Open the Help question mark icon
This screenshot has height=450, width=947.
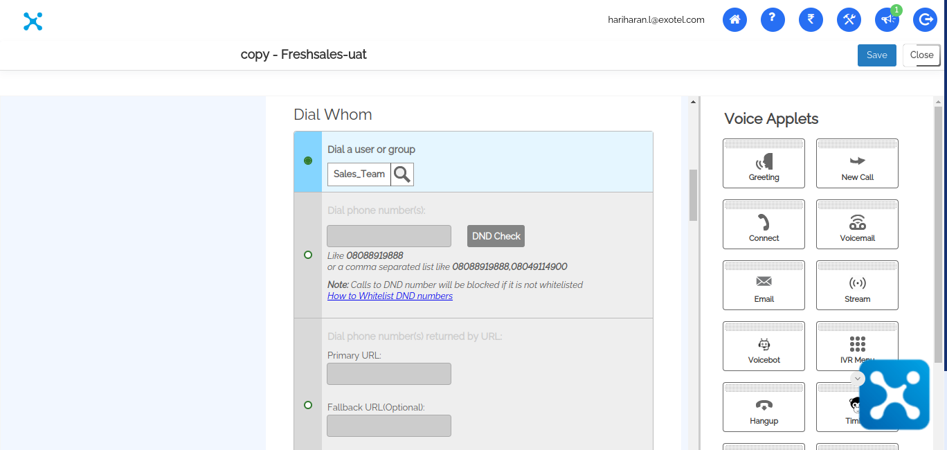click(x=773, y=19)
